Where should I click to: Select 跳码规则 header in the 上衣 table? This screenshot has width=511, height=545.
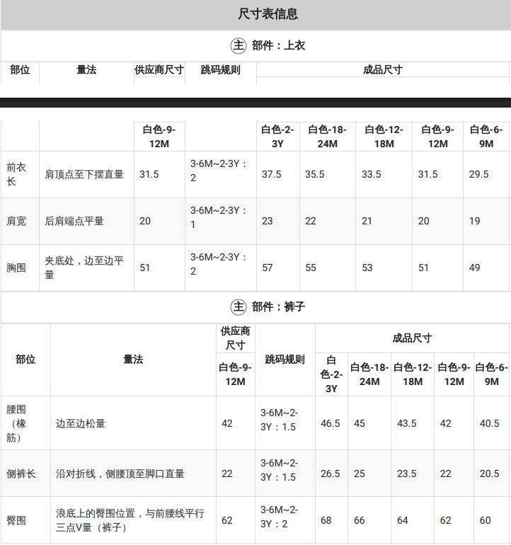[x=220, y=70]
